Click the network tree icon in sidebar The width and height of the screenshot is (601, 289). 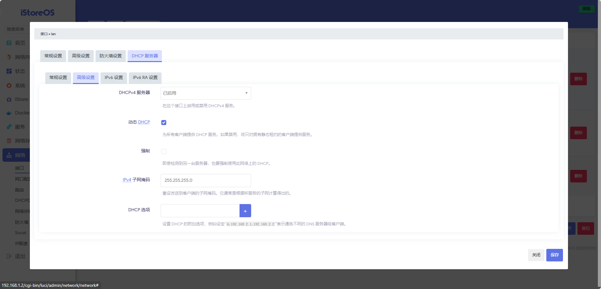[9, 155]
